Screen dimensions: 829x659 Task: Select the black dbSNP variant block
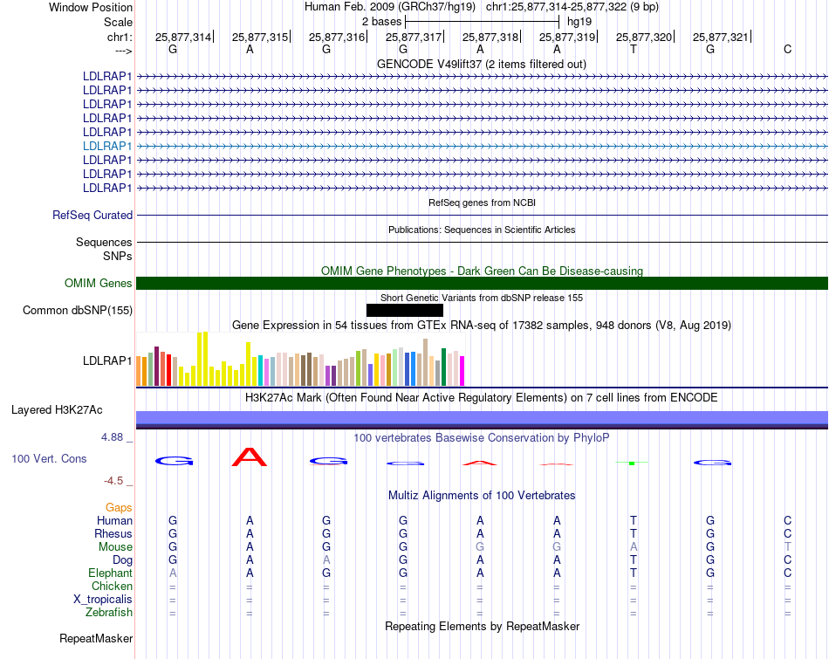pos(404,310)
